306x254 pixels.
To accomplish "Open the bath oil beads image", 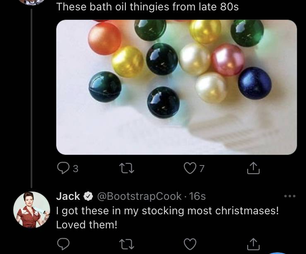I will pos(177,87).
